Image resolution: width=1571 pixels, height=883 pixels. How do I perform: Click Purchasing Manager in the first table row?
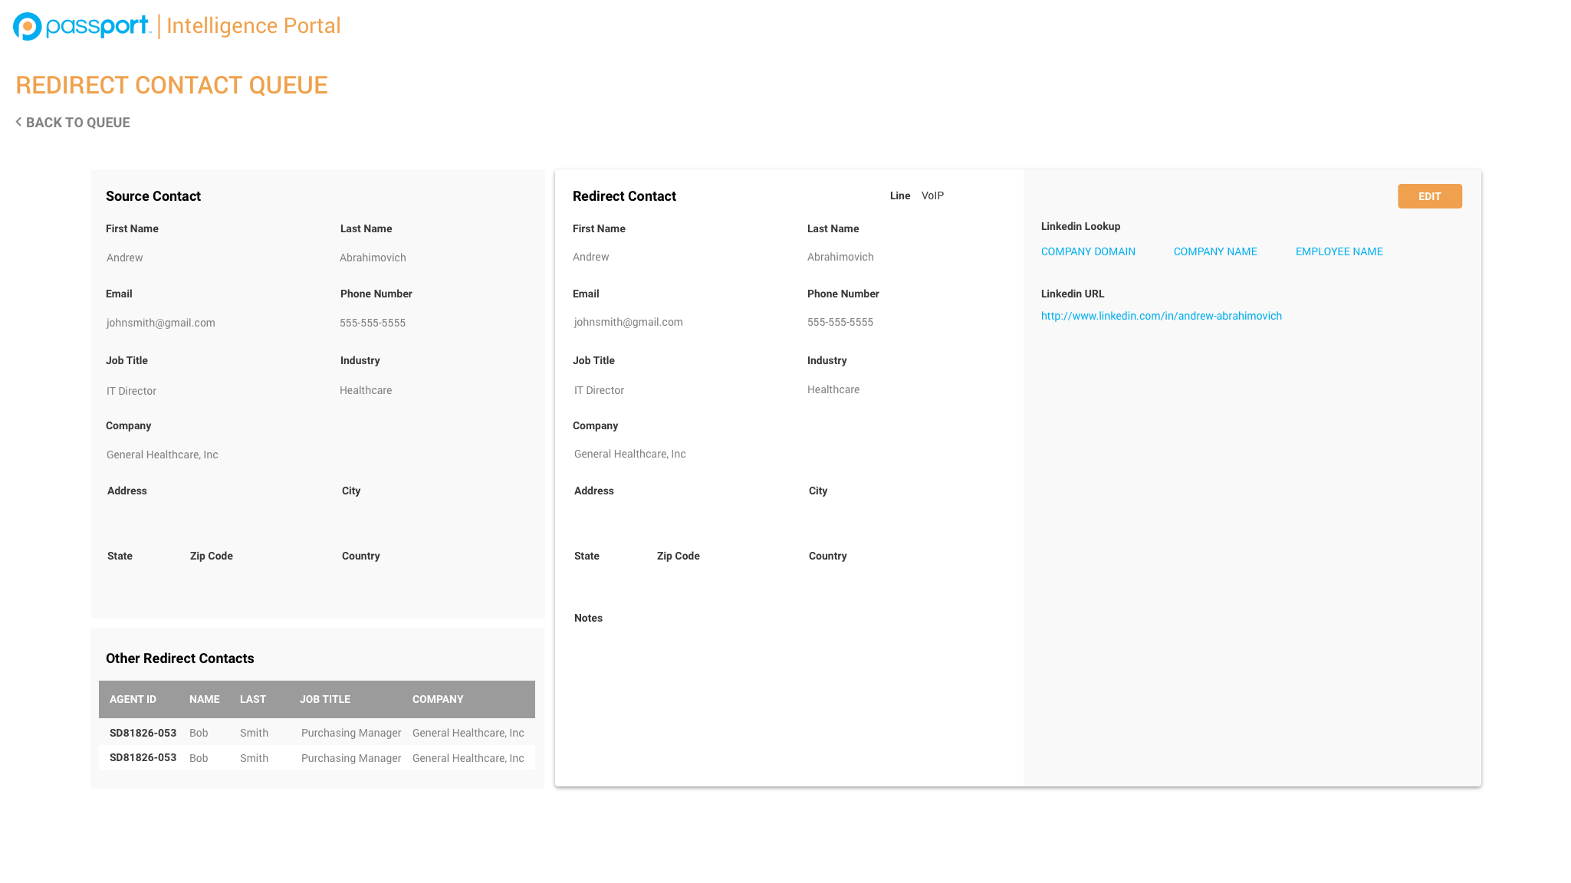point(351,733)
